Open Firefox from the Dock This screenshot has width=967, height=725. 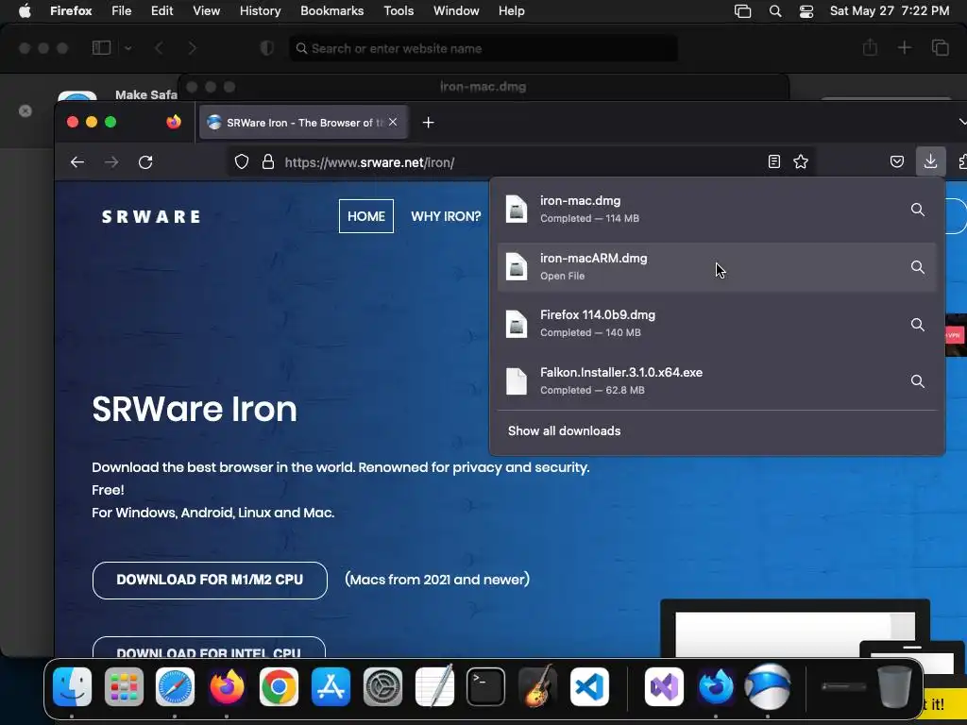[227, 686]
